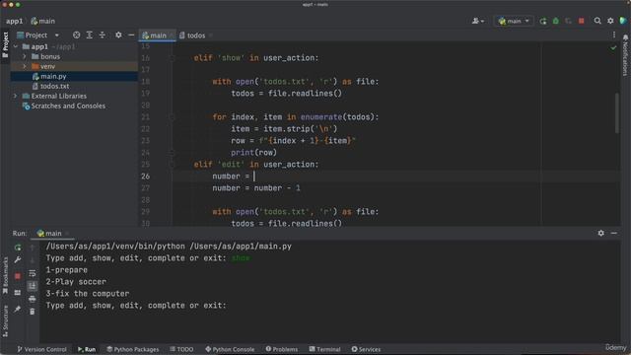
Task: Open the Notifications side panel
Action: [625, 55]
